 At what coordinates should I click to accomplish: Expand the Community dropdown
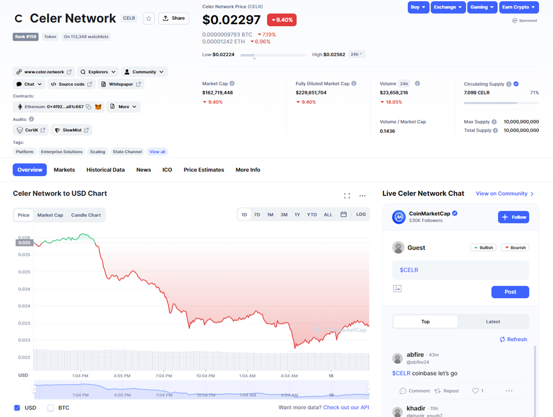(144, 72)
